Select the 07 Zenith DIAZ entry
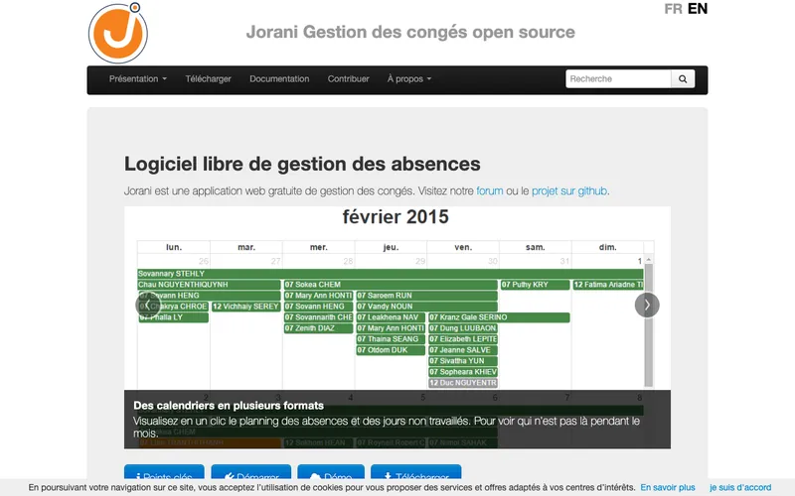795x496 pixels. click(x=318, y=328)
